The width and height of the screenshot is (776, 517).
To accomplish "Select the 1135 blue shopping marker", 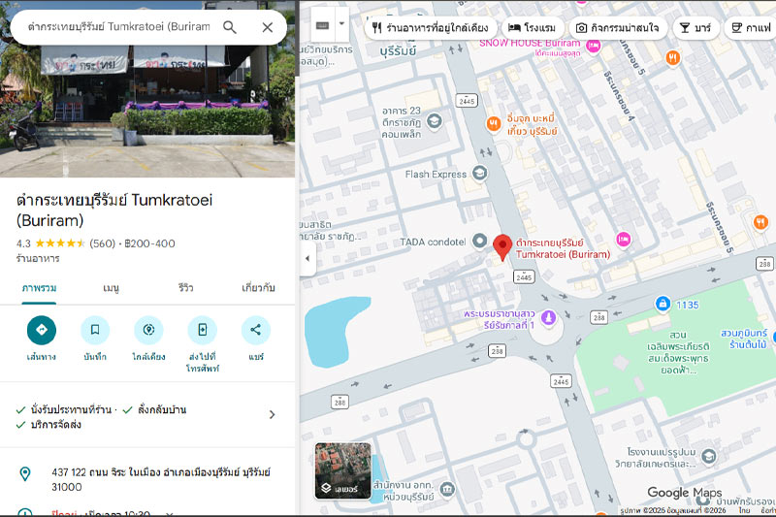I will point(663,305).
